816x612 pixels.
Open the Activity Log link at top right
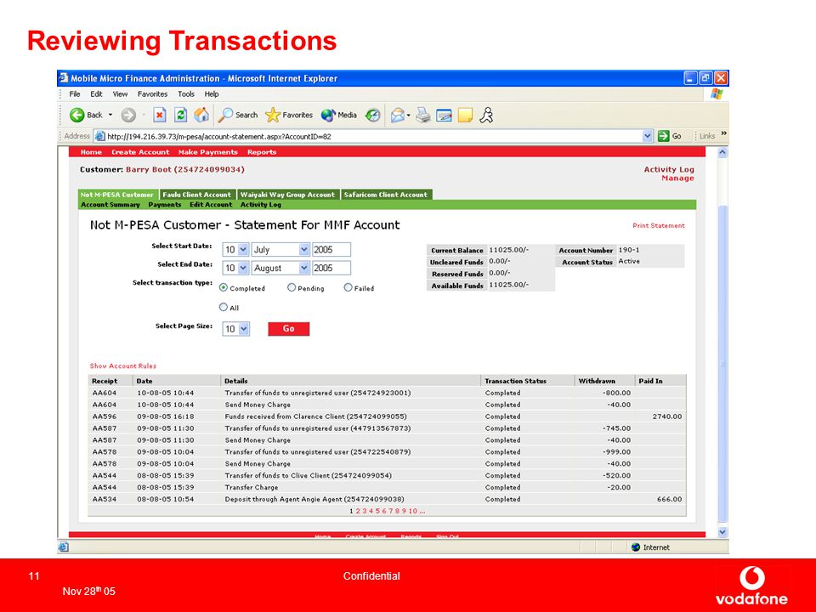pyautogui.click(x=669, y=169)
